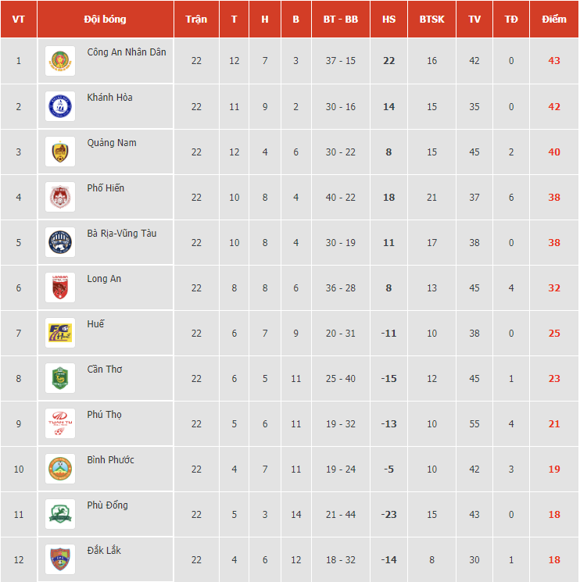Open the Đắk Lắk team name link

(x=104, y=551)
